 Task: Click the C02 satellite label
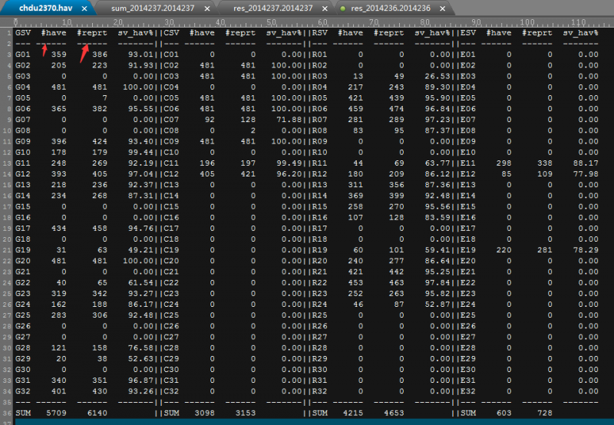(171, 65)
